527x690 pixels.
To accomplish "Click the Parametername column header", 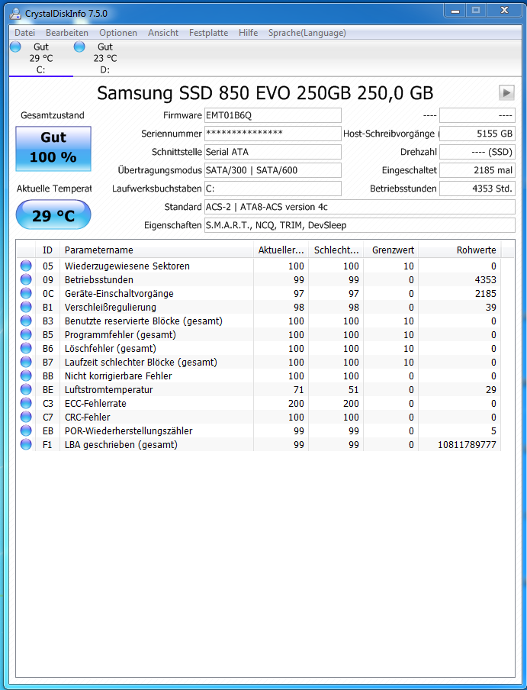I will (156, 250).
